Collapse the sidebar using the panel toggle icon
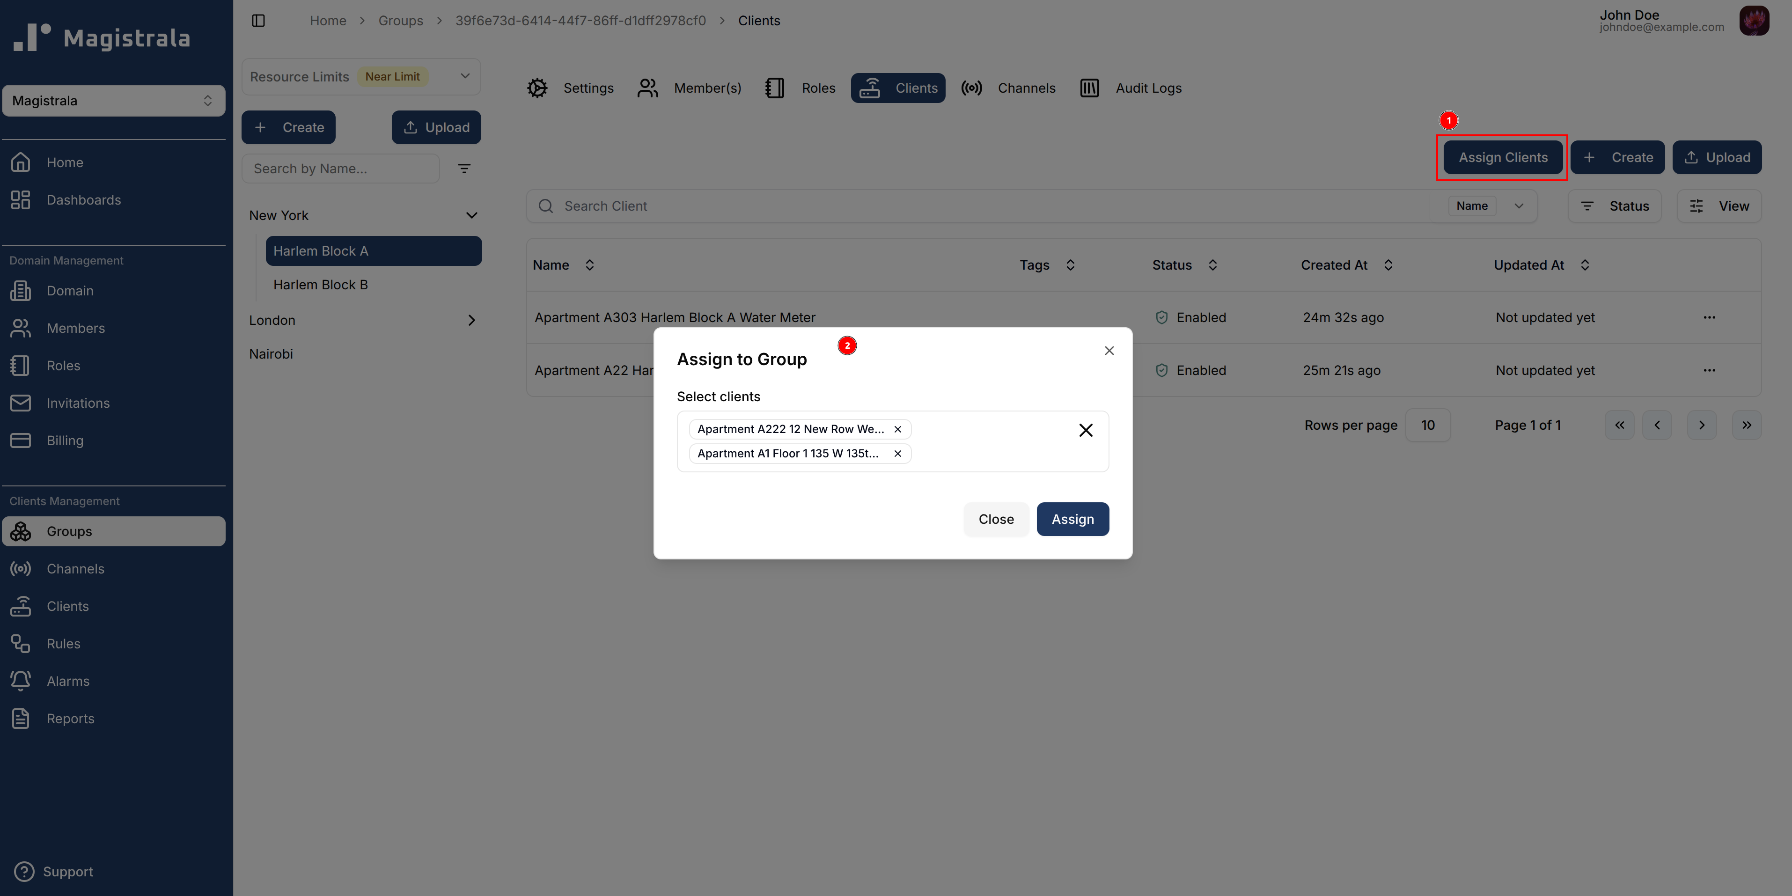1792x896 pixels. click(x=258, y=20)
